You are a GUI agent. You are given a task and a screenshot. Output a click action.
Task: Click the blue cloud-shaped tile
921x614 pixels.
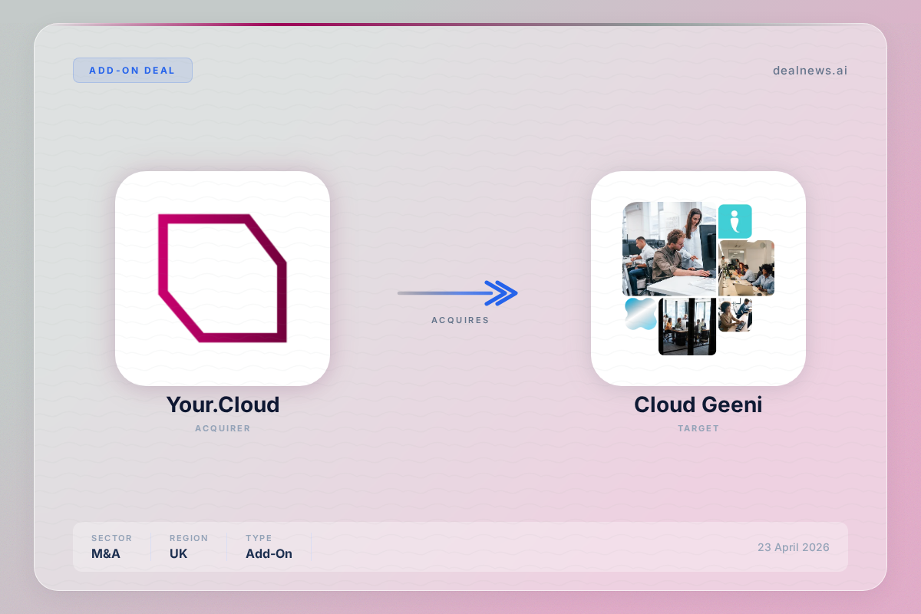click(639, 314)
